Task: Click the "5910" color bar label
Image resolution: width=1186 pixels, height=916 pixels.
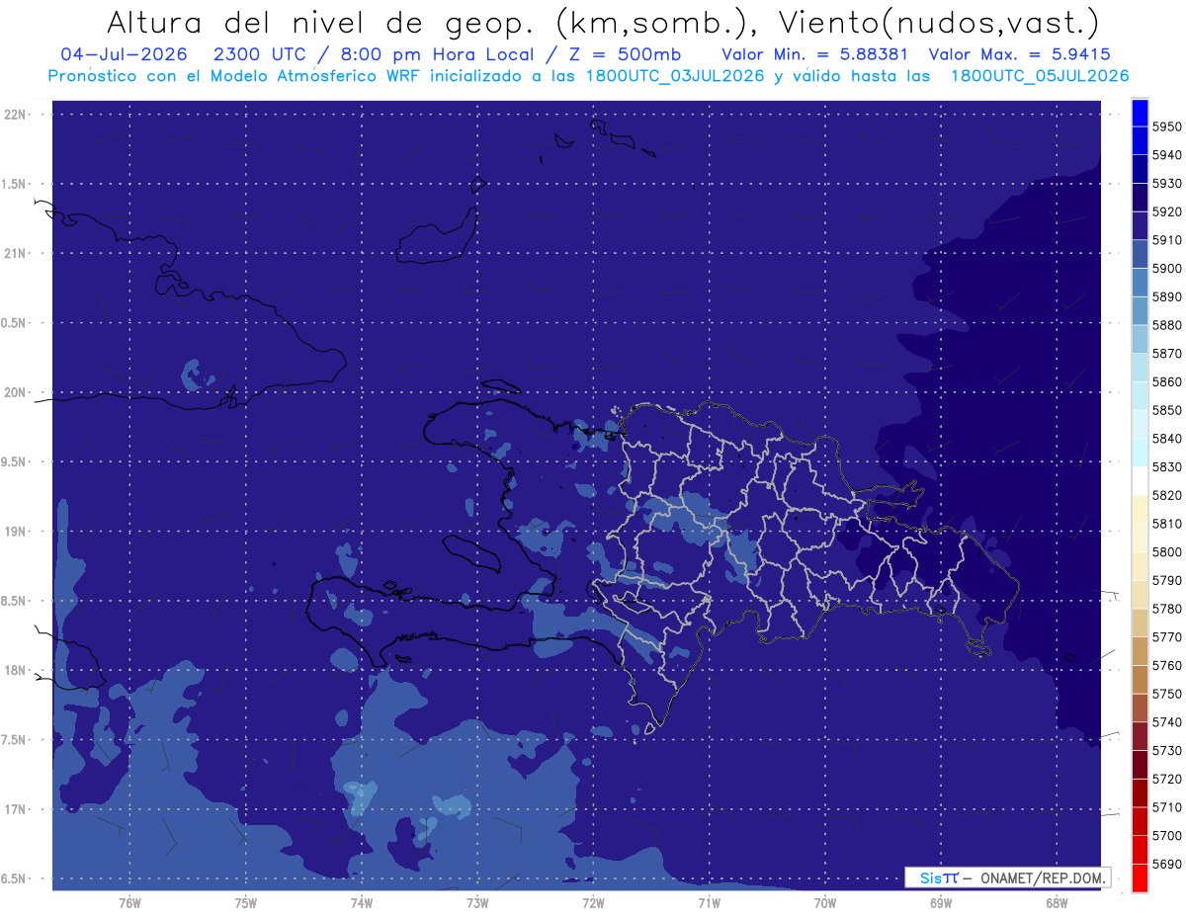Action: [x=1166, y=240]
